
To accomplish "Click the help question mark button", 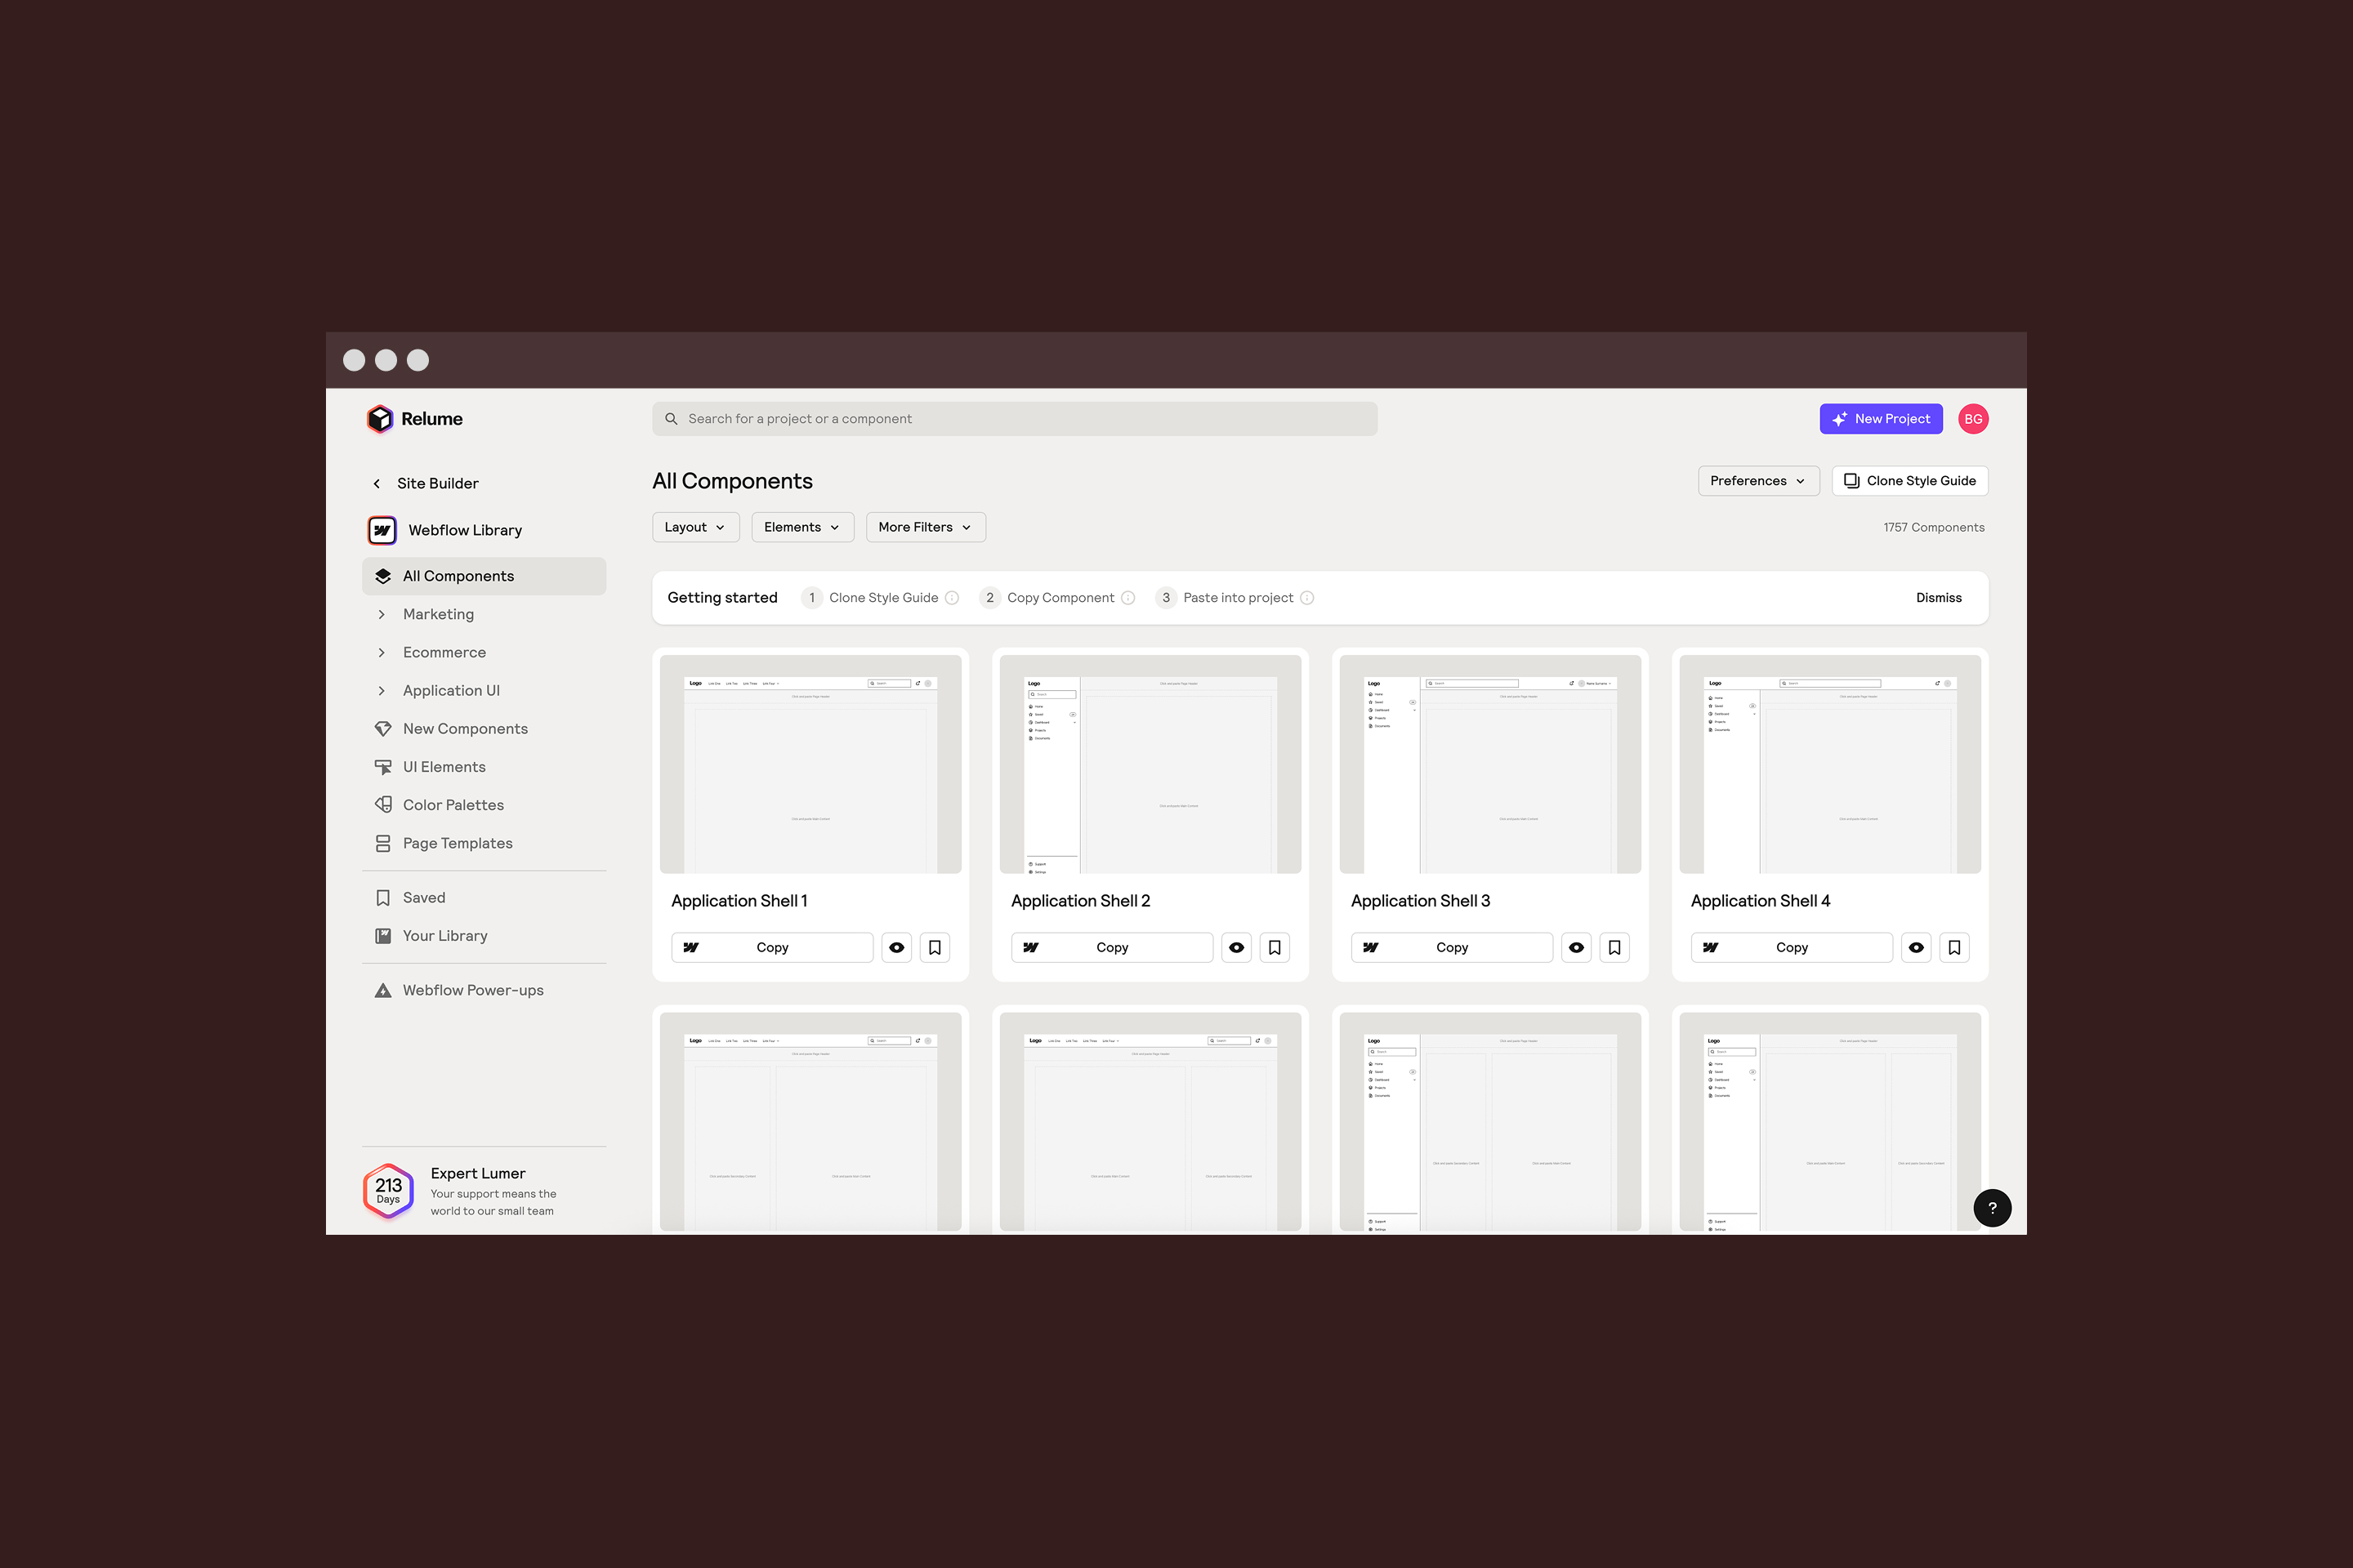I will point(1992,1207).
